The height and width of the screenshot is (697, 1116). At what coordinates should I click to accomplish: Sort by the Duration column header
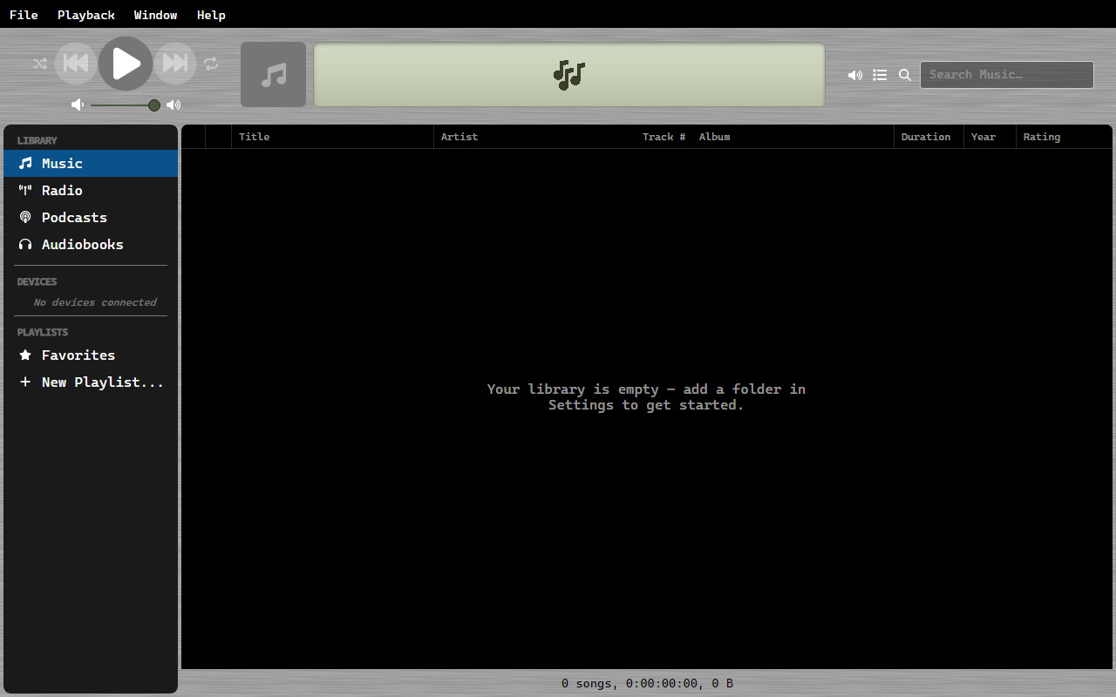tap(929, 137)
